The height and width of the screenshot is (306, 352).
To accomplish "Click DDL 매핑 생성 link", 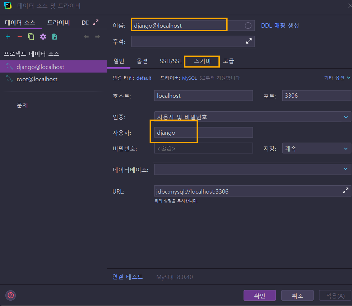I will pyautogui.click(x=280, y=25).
